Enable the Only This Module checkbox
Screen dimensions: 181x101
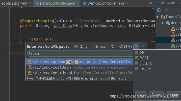[x=76, y=47]
